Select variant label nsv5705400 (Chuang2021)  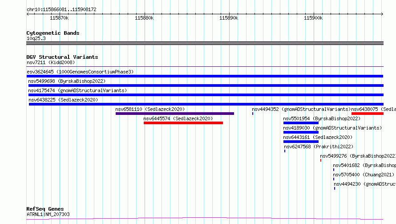click(364, 175)
